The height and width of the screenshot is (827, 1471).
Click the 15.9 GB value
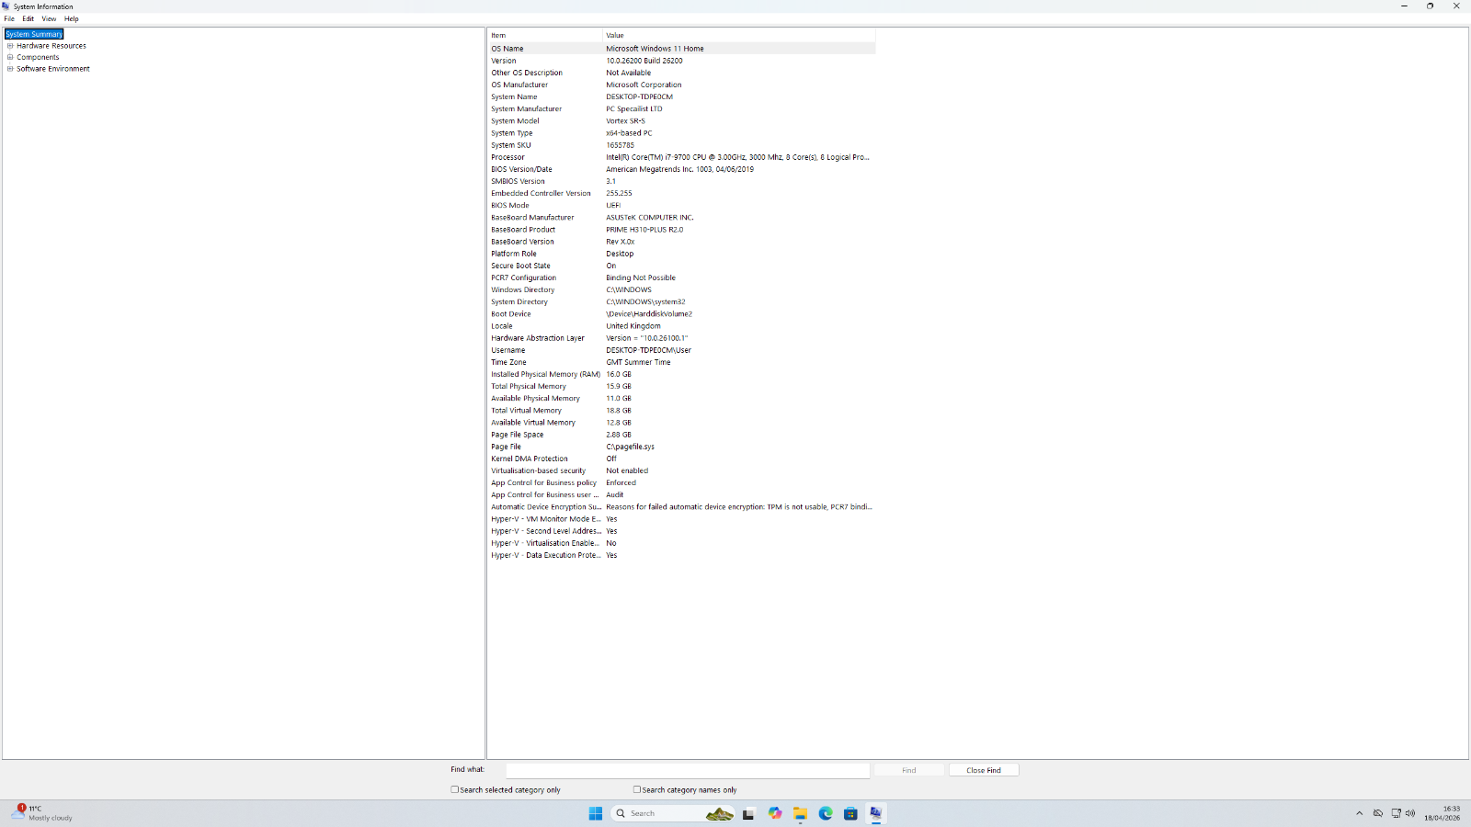tap(619, 386)
